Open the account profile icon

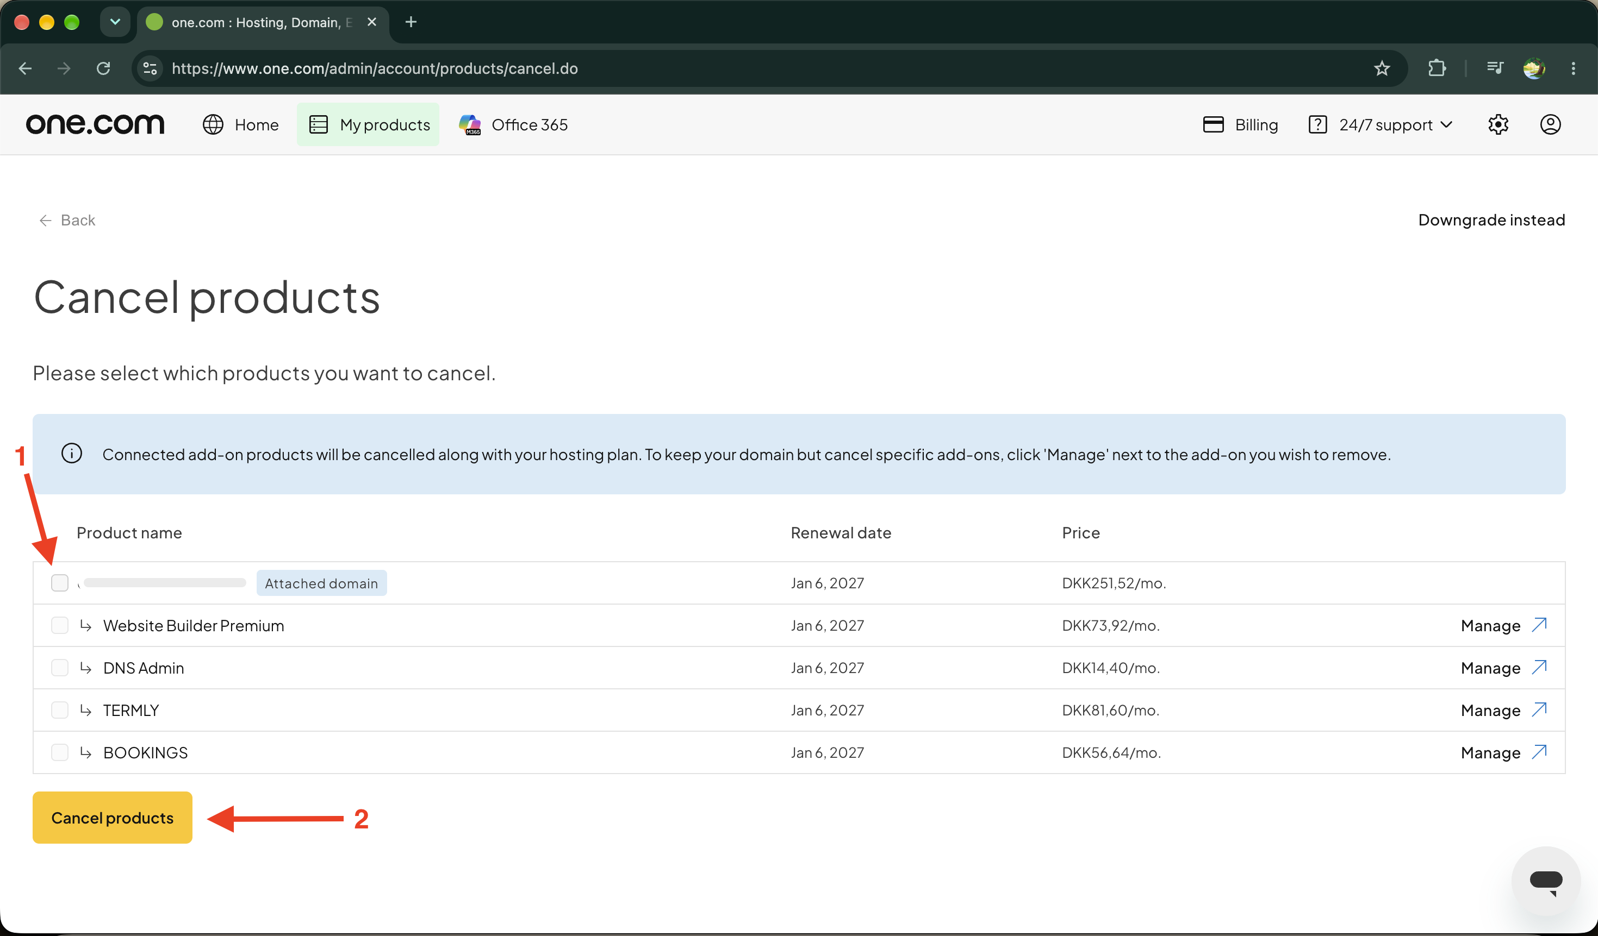coord(1551,125)
